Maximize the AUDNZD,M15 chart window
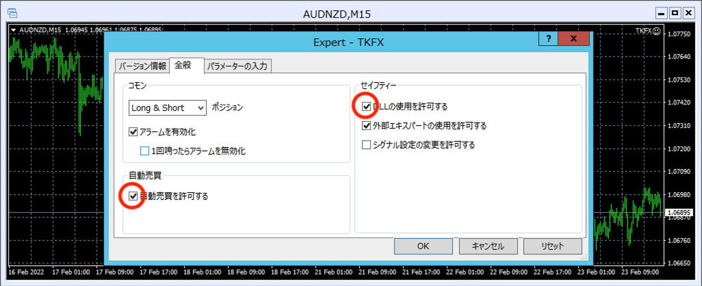702x286 pixels. click(675, 13)
